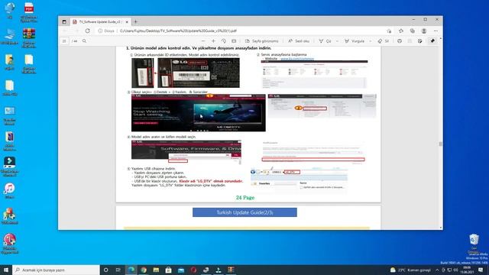The image size is (489, 275).
Task: Open Mail app from taskbar
Action: pyautogui.click(x=181, y=270)
